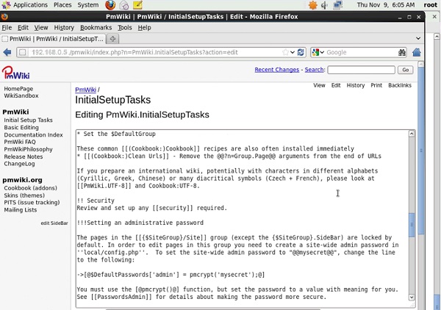
Task: Open the File menu
Action: pyautogui.click(x=7, y=27)
